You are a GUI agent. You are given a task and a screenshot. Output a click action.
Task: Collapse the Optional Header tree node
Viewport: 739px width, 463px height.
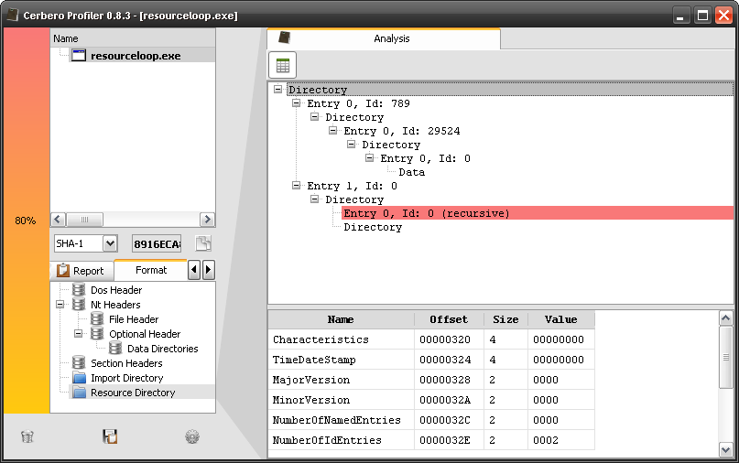point(78,333)
